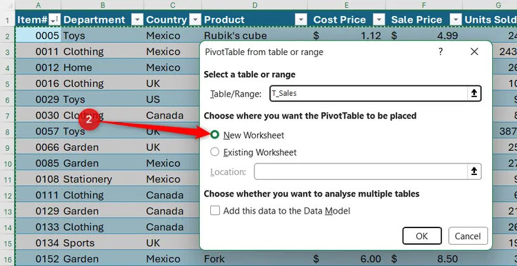
Task: Open the Product column filter dropdown
Action: [x=301, y=20]
